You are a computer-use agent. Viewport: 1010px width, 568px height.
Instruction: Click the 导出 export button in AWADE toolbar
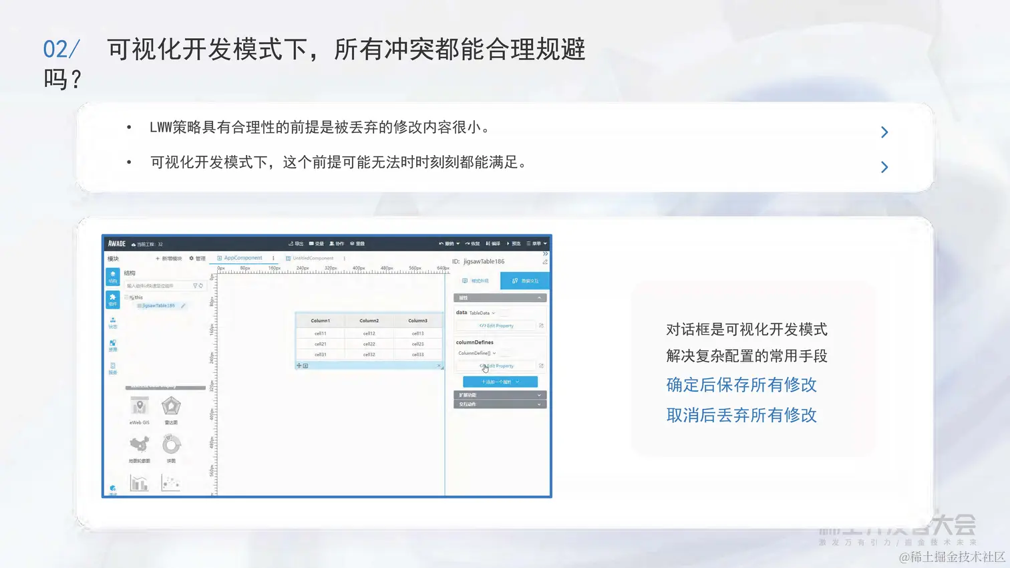(296, 244)
